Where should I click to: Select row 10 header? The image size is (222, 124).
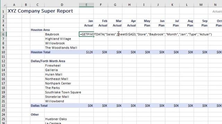pyautogui.click(x=3, y=52)
